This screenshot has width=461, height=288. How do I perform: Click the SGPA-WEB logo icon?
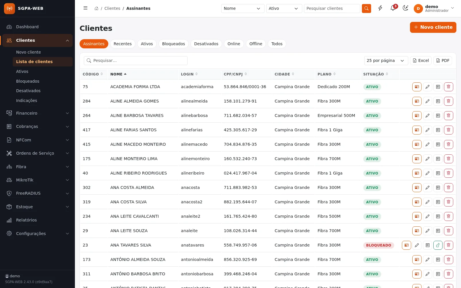click(10, 9)
